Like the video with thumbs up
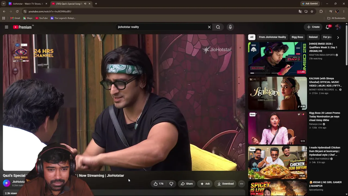Viewport: 348px width, 196px height. coord(159,184)
